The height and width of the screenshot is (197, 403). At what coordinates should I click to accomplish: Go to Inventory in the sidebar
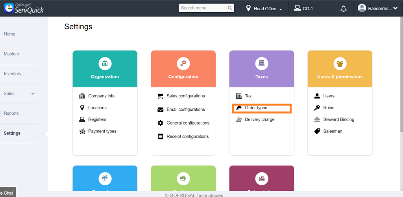(x=13, y=74)
